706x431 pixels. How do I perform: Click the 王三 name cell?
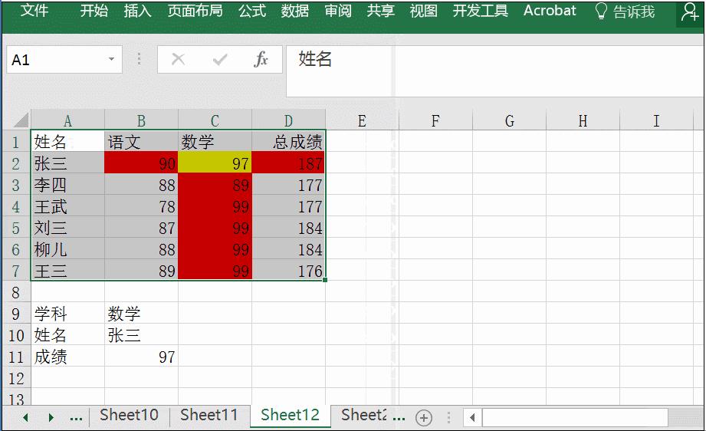(67, 270)
